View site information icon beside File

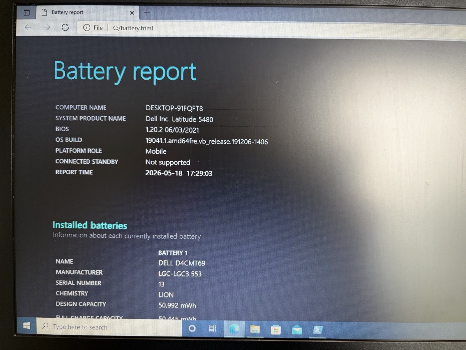[87, 28]
